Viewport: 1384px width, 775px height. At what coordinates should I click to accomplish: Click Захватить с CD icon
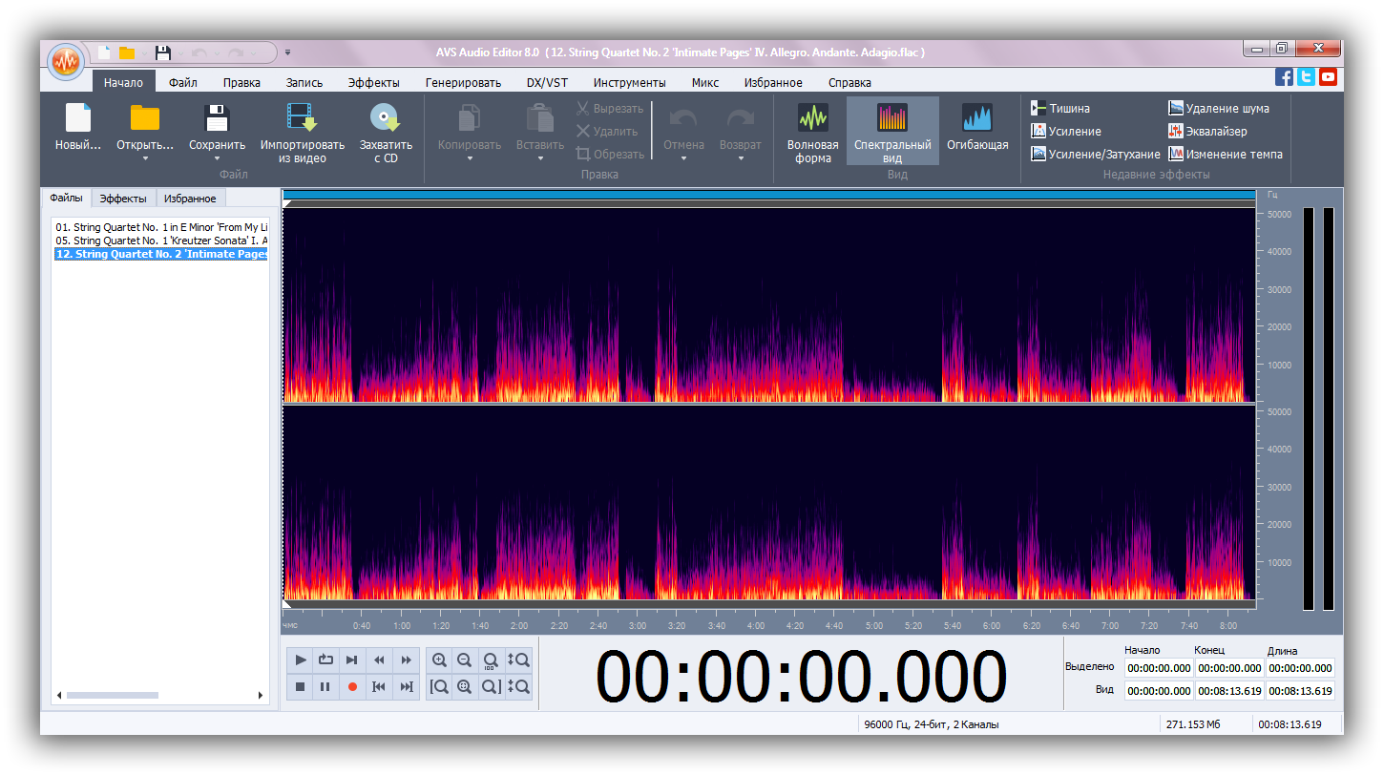386,117
